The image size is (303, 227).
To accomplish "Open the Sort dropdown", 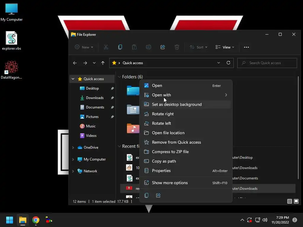I will click(x=199, y=47).
